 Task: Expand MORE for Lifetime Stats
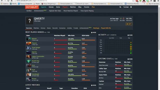tap(130, 59)
